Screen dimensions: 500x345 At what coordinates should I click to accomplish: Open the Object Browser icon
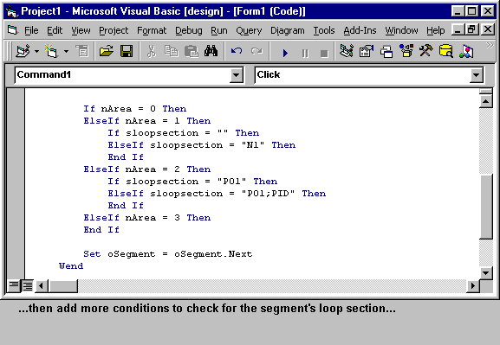click(x=406, y=51)
